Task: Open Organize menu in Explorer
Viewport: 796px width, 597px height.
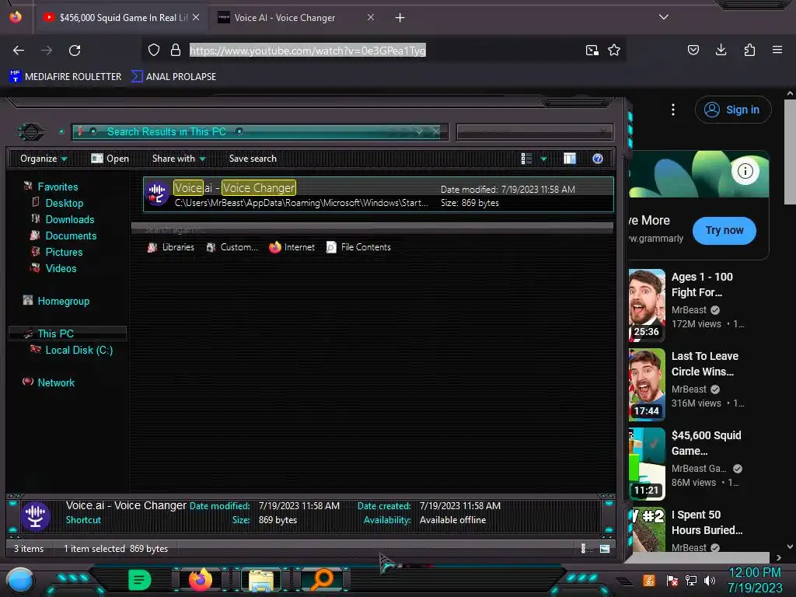Action: (x=44, y=159)
